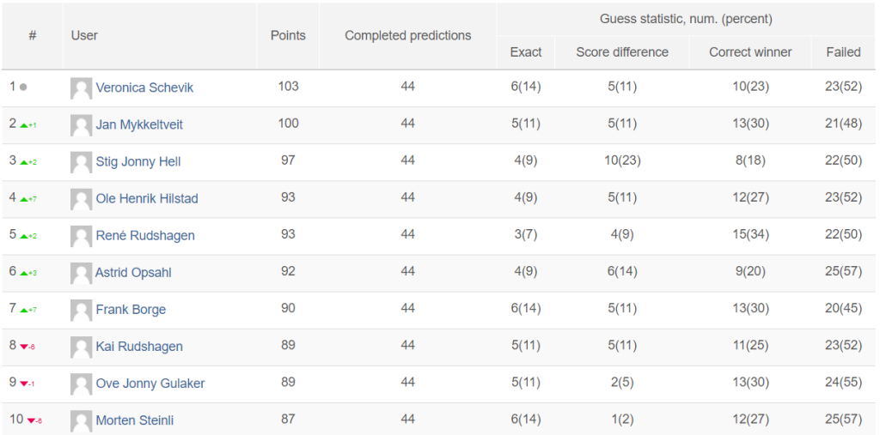880x435 pixels.
Task: Click the Points column header
Action: [288, 36]
